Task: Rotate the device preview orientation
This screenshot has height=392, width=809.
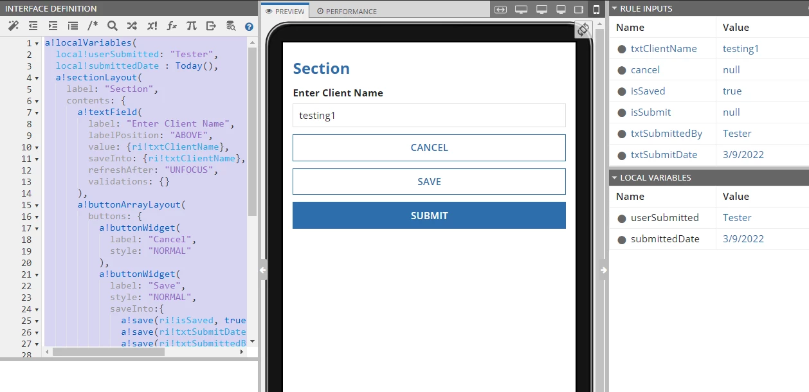Action: click(583, 30)
